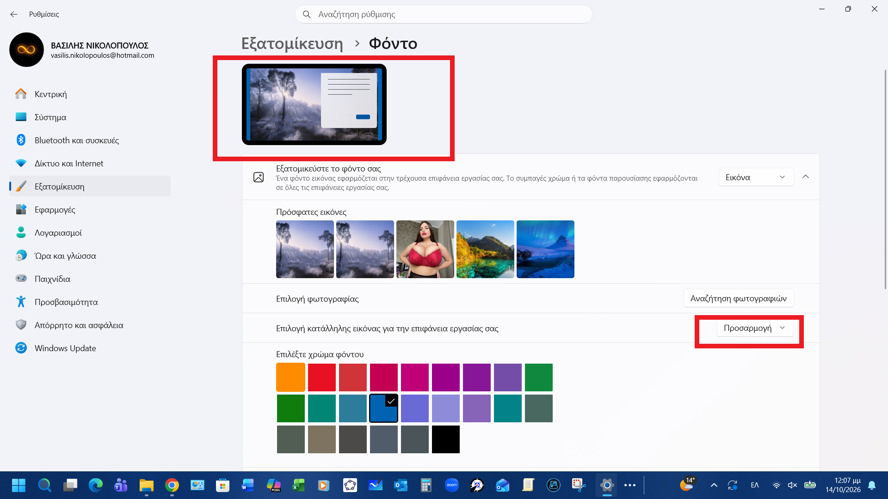
Task: Show hidden tray icons chevron
Action: tap(714, 485)
